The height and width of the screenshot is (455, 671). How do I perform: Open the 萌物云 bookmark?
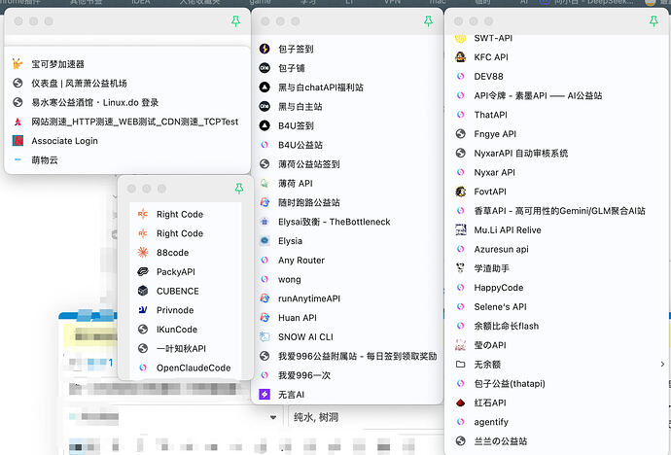(45, 160)
